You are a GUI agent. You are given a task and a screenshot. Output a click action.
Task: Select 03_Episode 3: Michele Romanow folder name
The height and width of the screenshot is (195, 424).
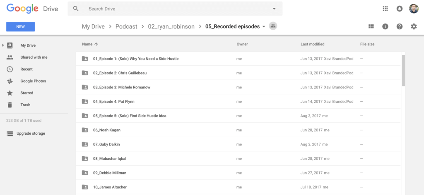(121, 87)
